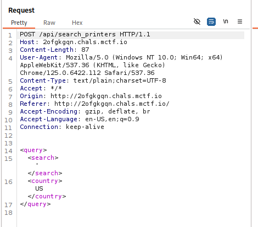Click the single quote in search
This screenshot has height=227, width=258.
point(37,164)
